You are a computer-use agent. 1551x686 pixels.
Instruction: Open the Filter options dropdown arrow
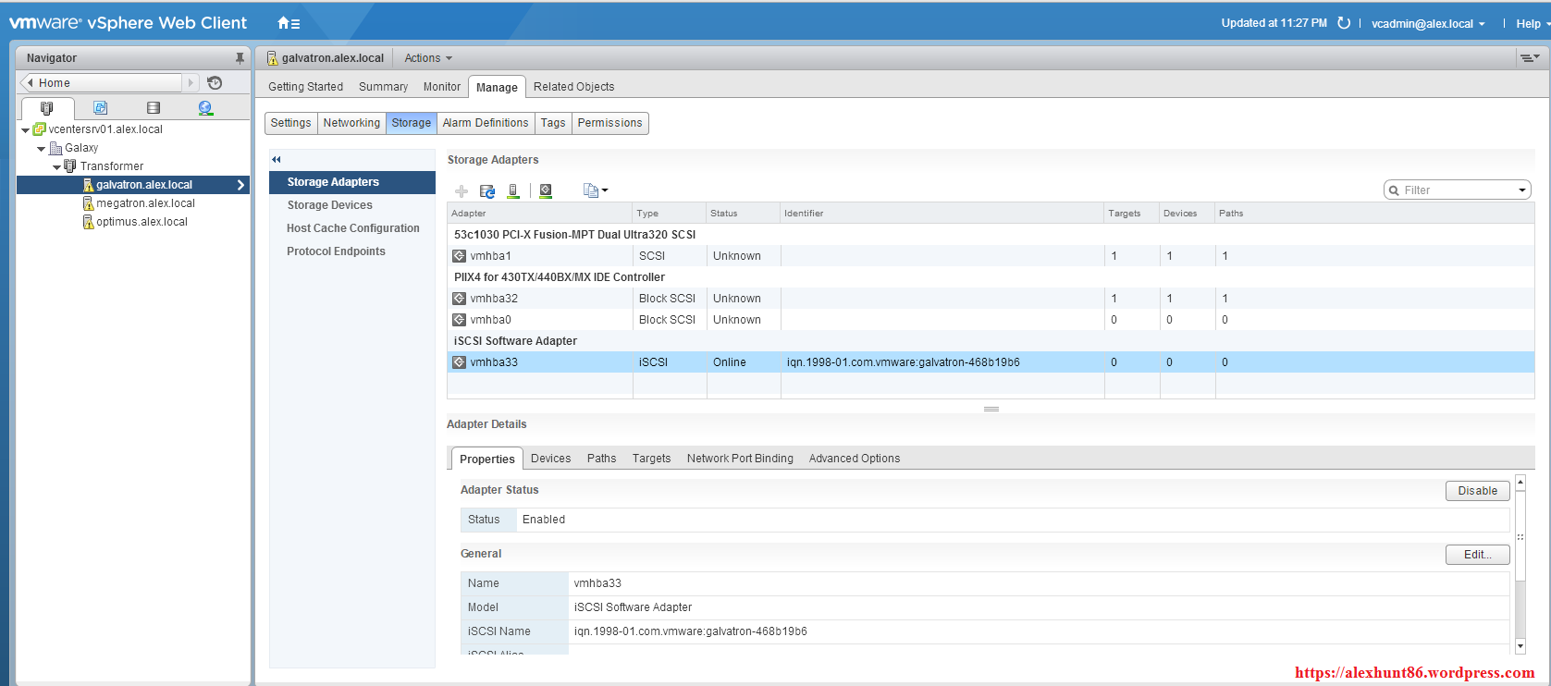(x=1521, y=190)
